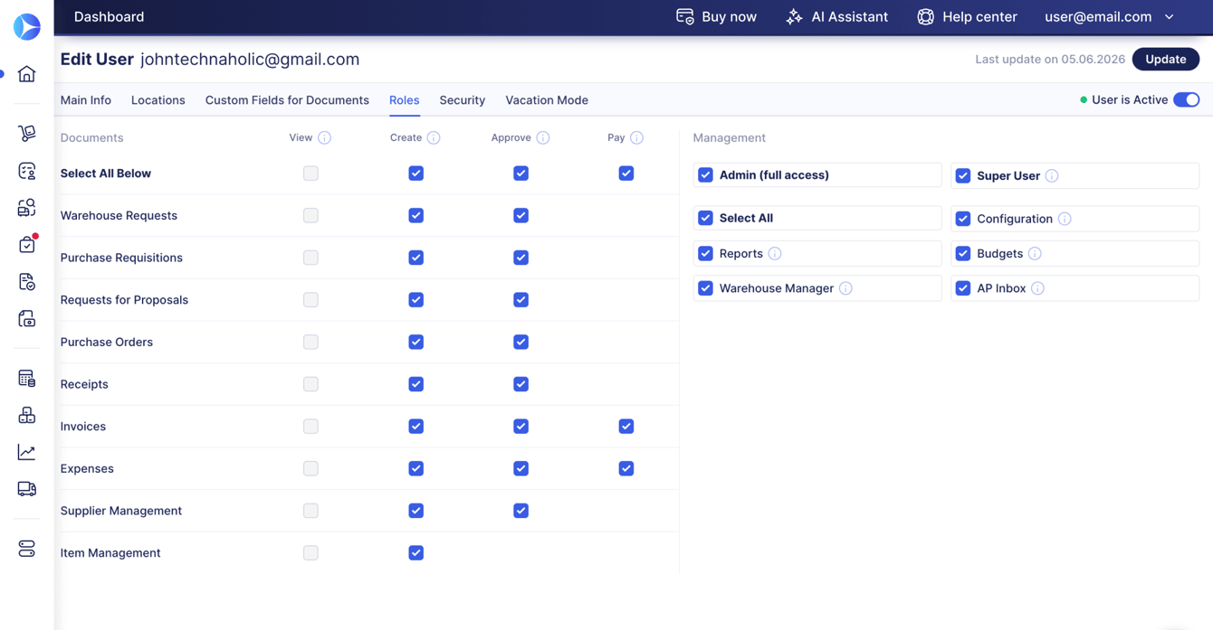Image resolution: width=1213 pixels, height=630 pixels.
Task: Click the Last update on 05.06.2026 text
Action: pyautogui.click(x=1050, y=59)
